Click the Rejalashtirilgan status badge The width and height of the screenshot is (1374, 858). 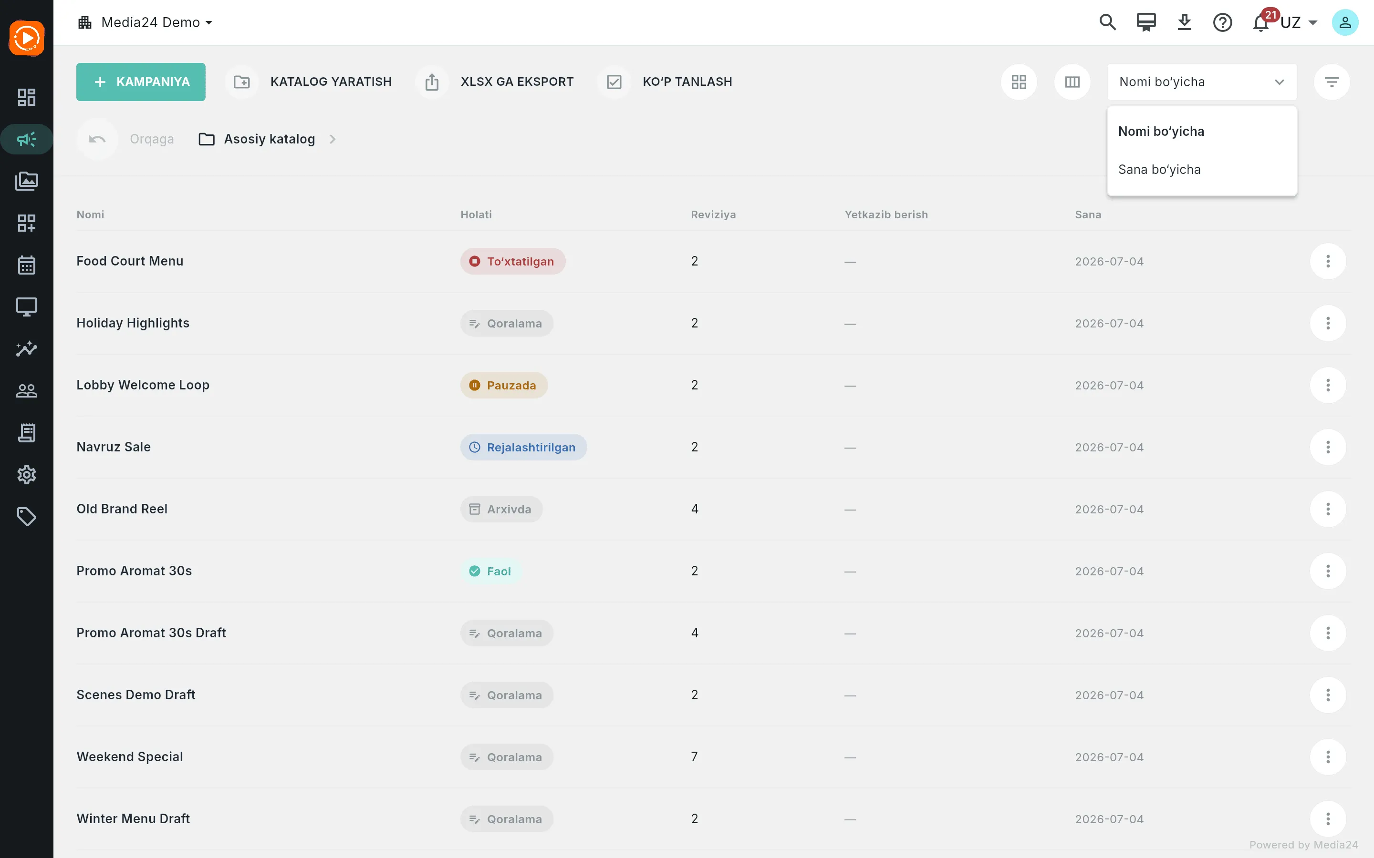pyautogui.click(x=523, y=447)
